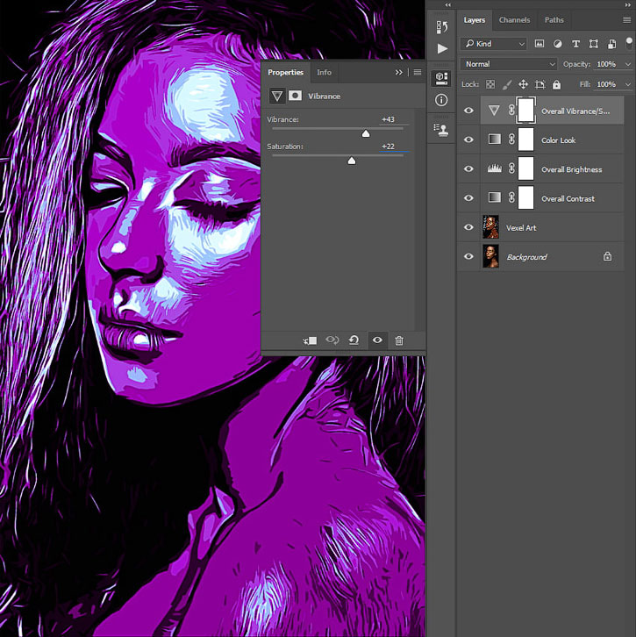This screenshot has width=636, height=637.
Task: Select the Overall Vibrance/S... layer name
Action: (575, 111)
